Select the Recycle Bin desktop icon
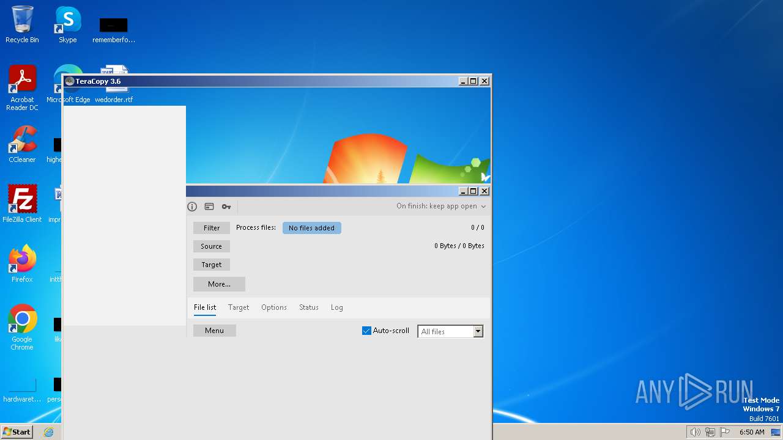This screenshot has height=440, width=783. [x=22, y=24]
